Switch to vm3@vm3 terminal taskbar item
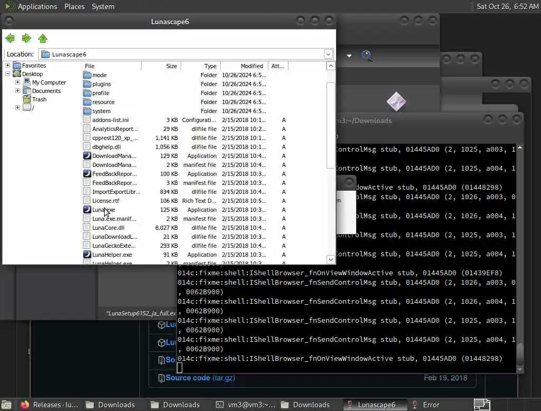 coord(246,405)
